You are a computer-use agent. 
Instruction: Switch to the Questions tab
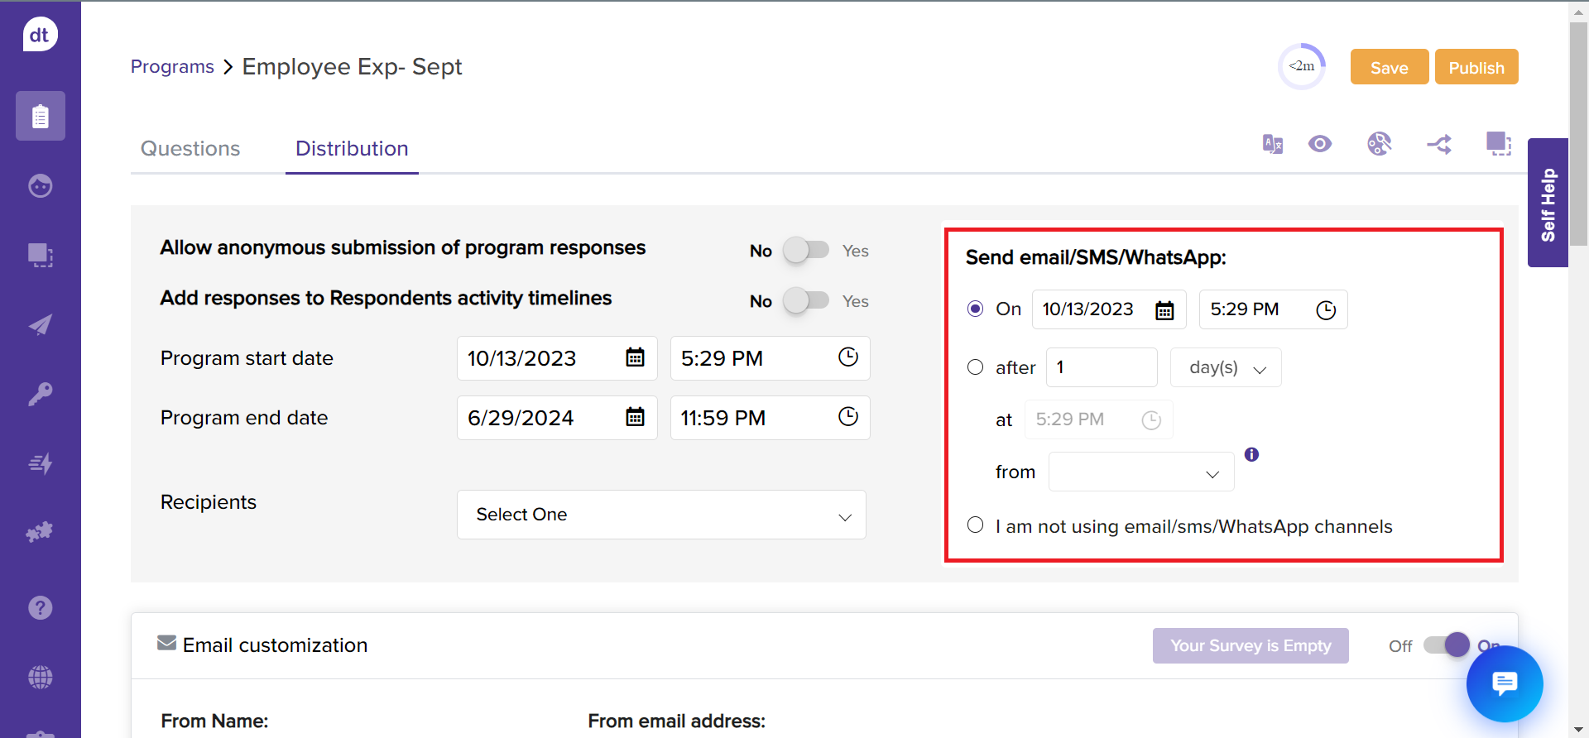tap(190, 148)
